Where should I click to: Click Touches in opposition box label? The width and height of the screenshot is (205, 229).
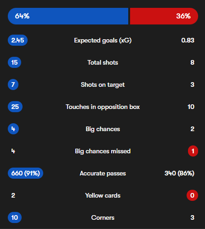(103, 107)
